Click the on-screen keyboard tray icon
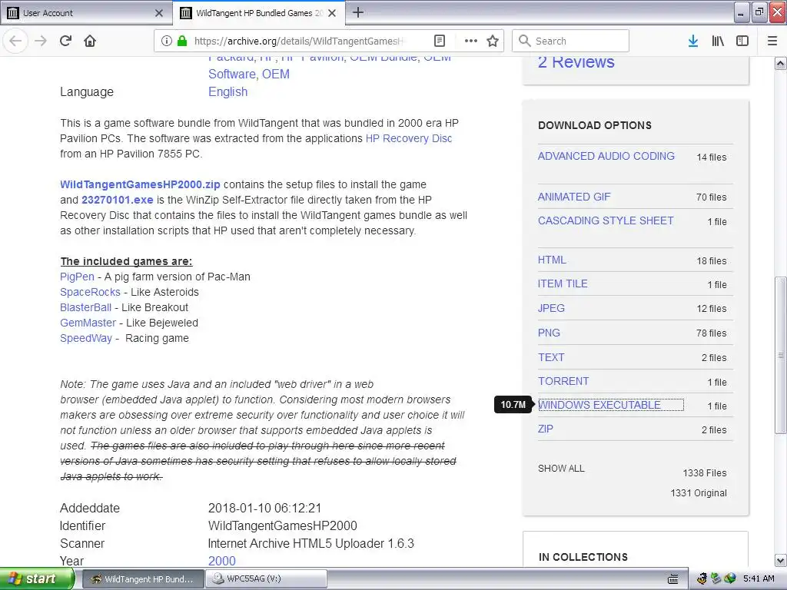 click(x=672, y=579)
